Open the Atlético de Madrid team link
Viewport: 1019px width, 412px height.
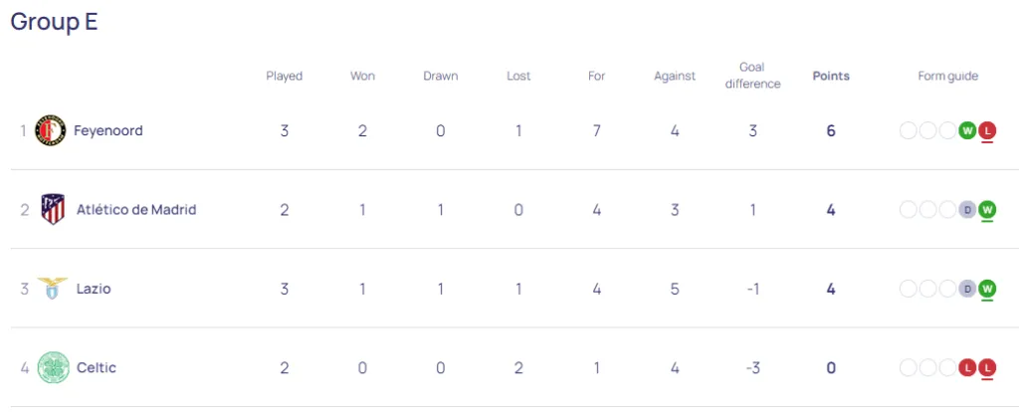[136, 209]
